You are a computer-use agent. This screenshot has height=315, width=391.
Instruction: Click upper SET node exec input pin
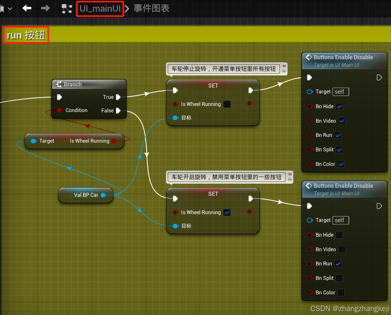(x=175, y=91)
